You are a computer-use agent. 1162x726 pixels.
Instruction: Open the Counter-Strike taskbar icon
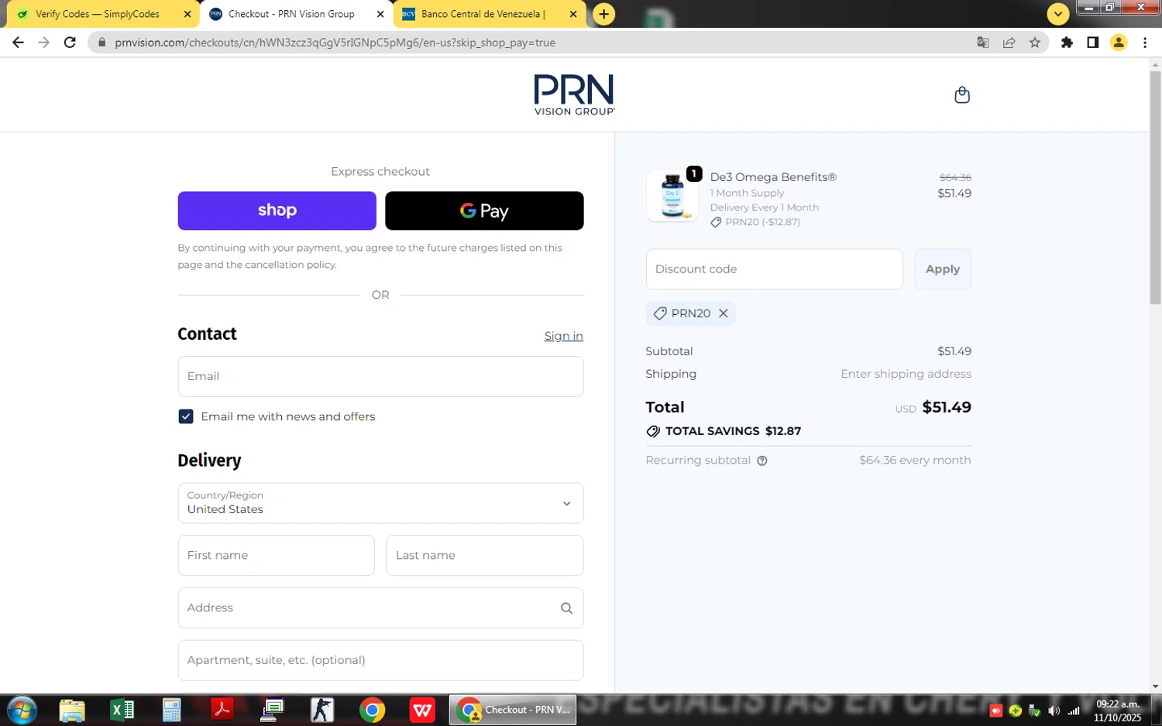321,710
